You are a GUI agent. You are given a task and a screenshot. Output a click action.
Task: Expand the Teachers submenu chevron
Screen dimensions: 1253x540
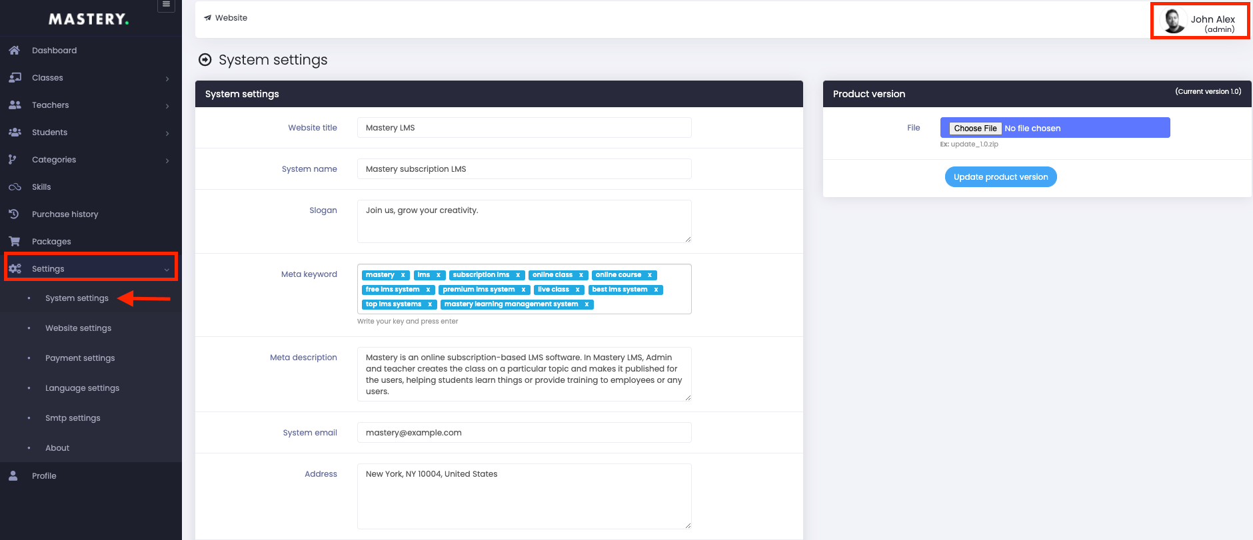click(167, 106)
